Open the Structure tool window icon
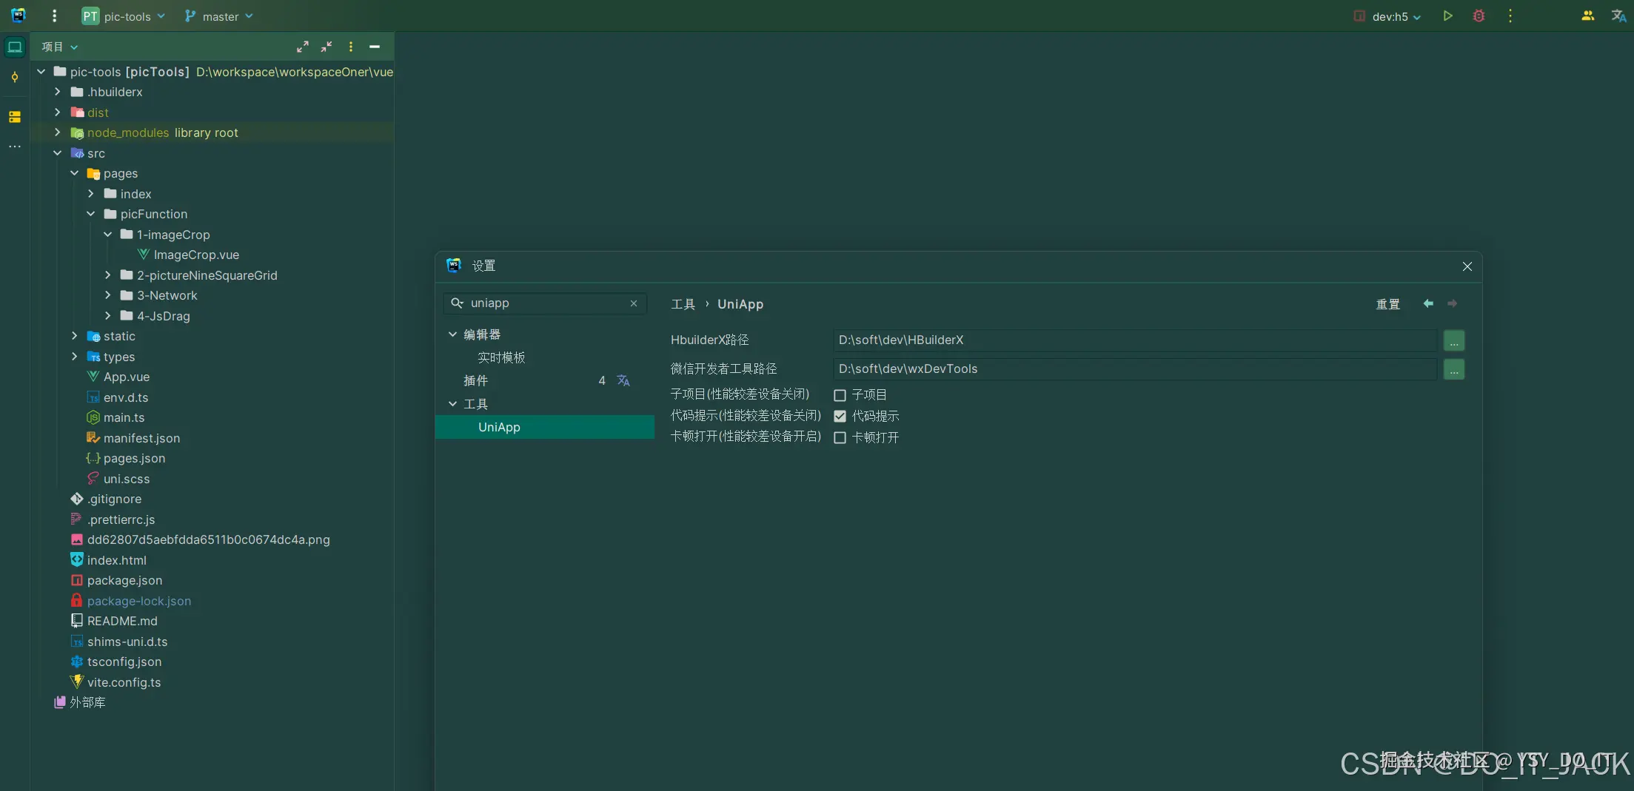 click(15, 117)
